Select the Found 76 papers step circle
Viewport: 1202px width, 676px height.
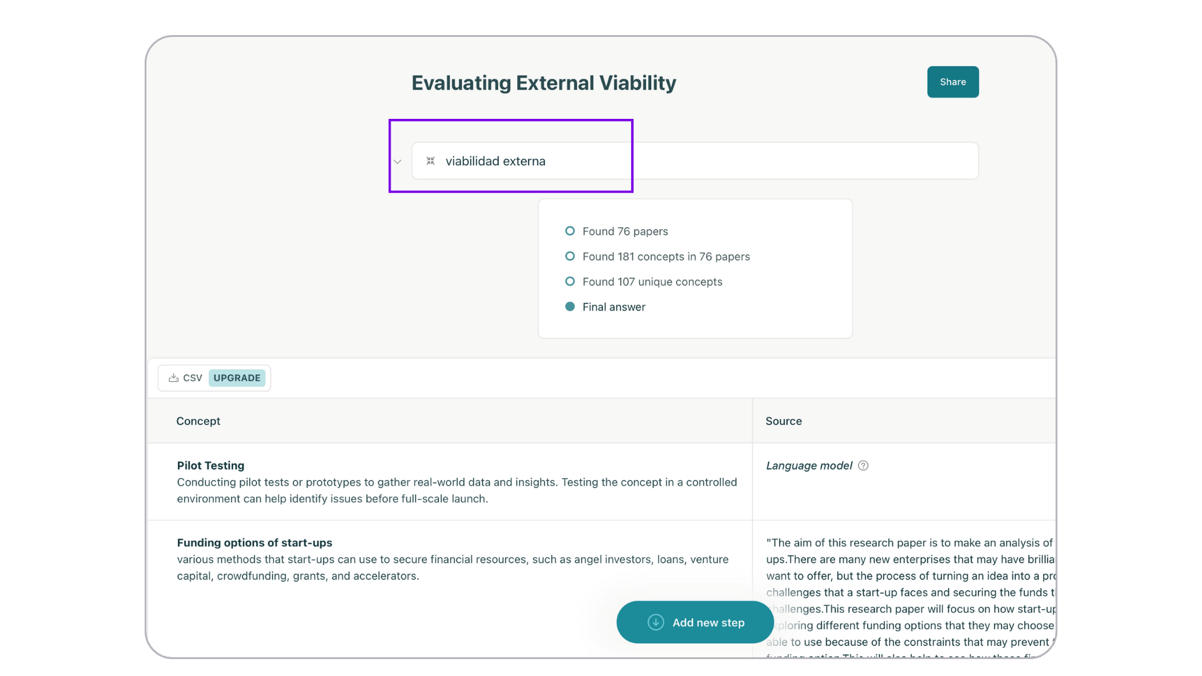(x=570, y=231)
